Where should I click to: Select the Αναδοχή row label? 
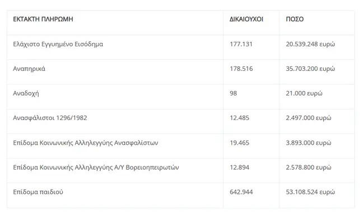point(26,93)
